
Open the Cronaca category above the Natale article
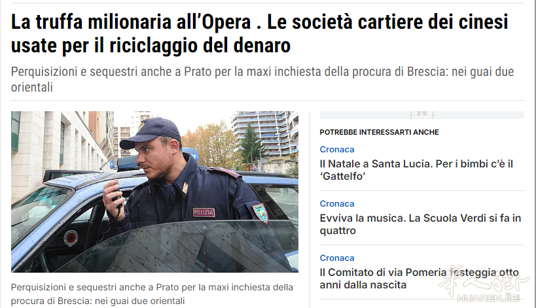pos(336,150)
